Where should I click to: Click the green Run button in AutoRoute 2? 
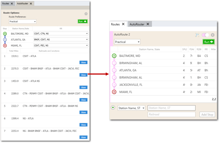tap(209, 42)
